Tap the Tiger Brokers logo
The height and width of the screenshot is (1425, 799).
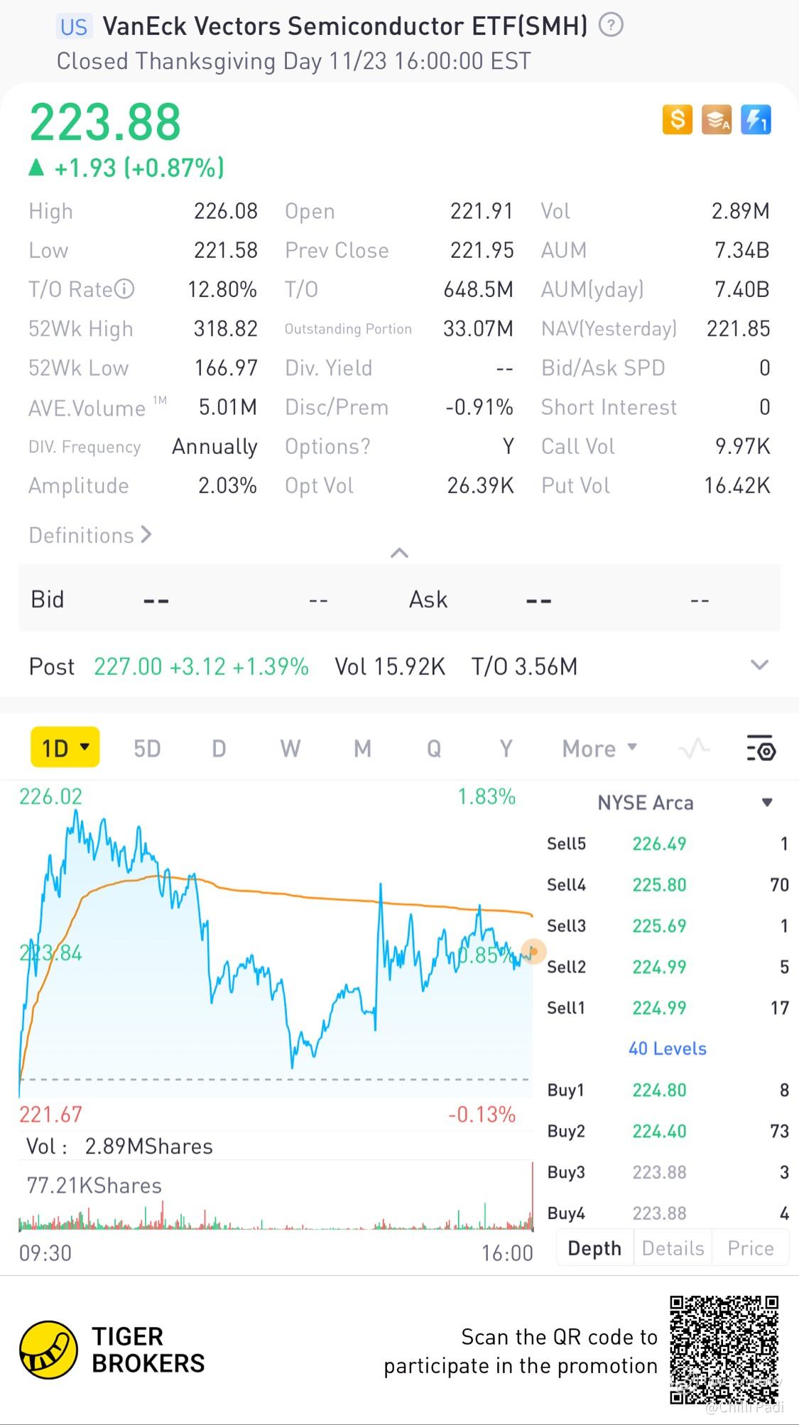pyautogui.click(x=48, y=1350)
